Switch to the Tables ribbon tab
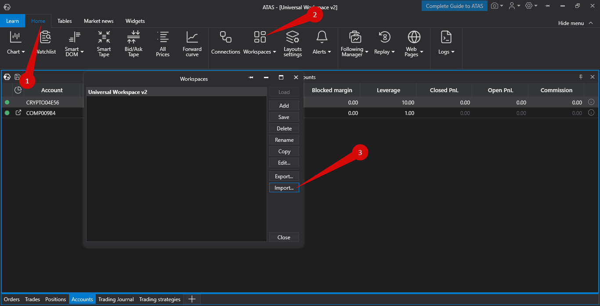The image size is (600, 306). [x=65, y=21]
